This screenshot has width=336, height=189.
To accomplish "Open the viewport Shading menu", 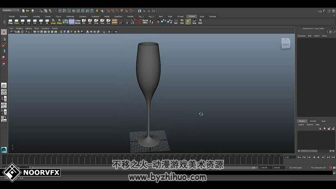I will tap(19, 28).
